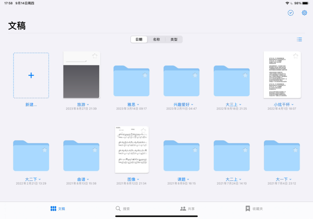Click the 小炫干杯 document title

[282, 105]
